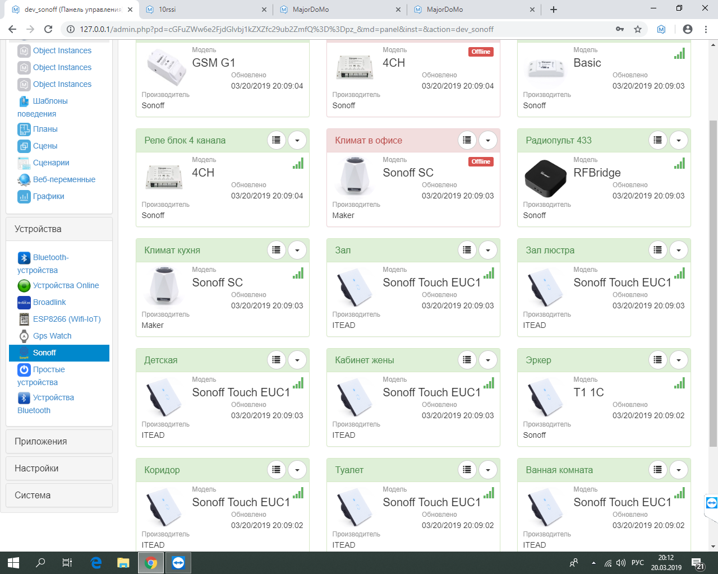Open the dropdown menu on the Эркер card
This screenshot has width=718, height=574.
tap(679, 360)
